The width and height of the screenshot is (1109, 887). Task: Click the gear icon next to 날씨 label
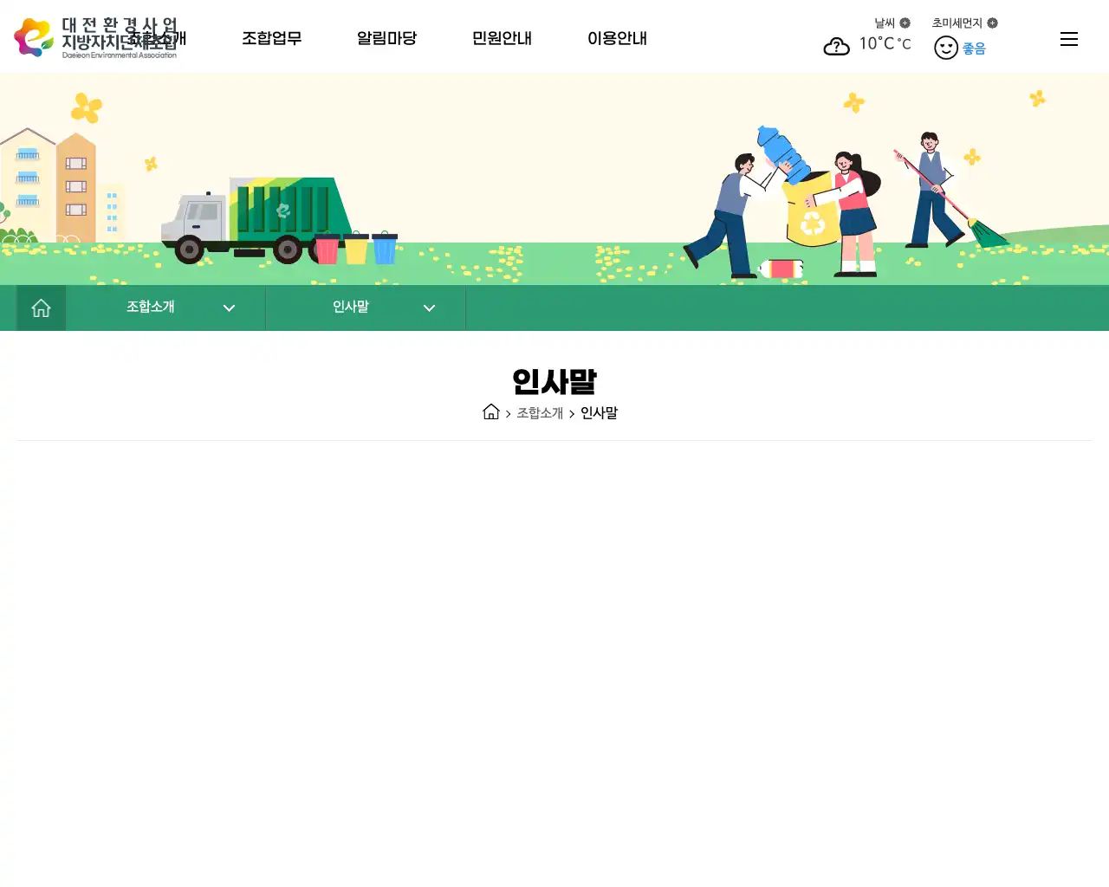tap(905, 23)
